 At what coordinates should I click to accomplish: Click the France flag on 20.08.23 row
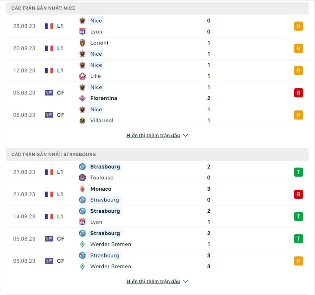(49, 48)
